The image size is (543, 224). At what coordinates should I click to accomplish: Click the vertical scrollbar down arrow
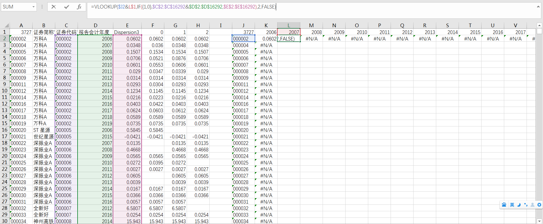[x=539, y=221]
